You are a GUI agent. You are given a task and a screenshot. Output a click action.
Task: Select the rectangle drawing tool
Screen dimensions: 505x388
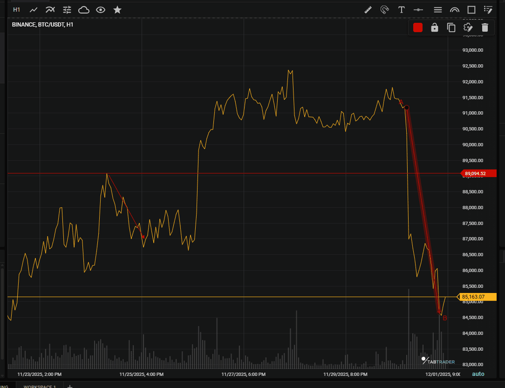[471, 9]
